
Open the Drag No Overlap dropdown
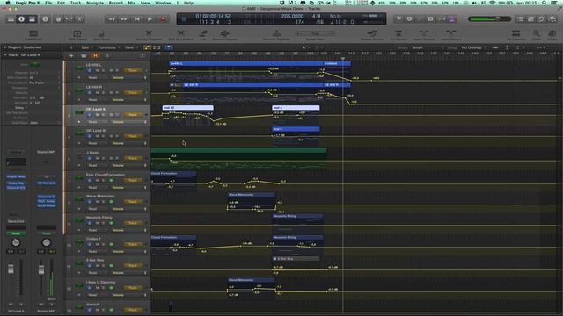(472, 47)
